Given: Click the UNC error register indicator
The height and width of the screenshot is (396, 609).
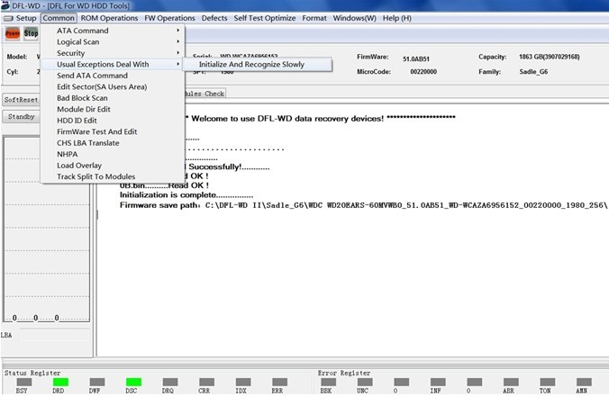Looking at the screenshot, I should coord(365,382).
